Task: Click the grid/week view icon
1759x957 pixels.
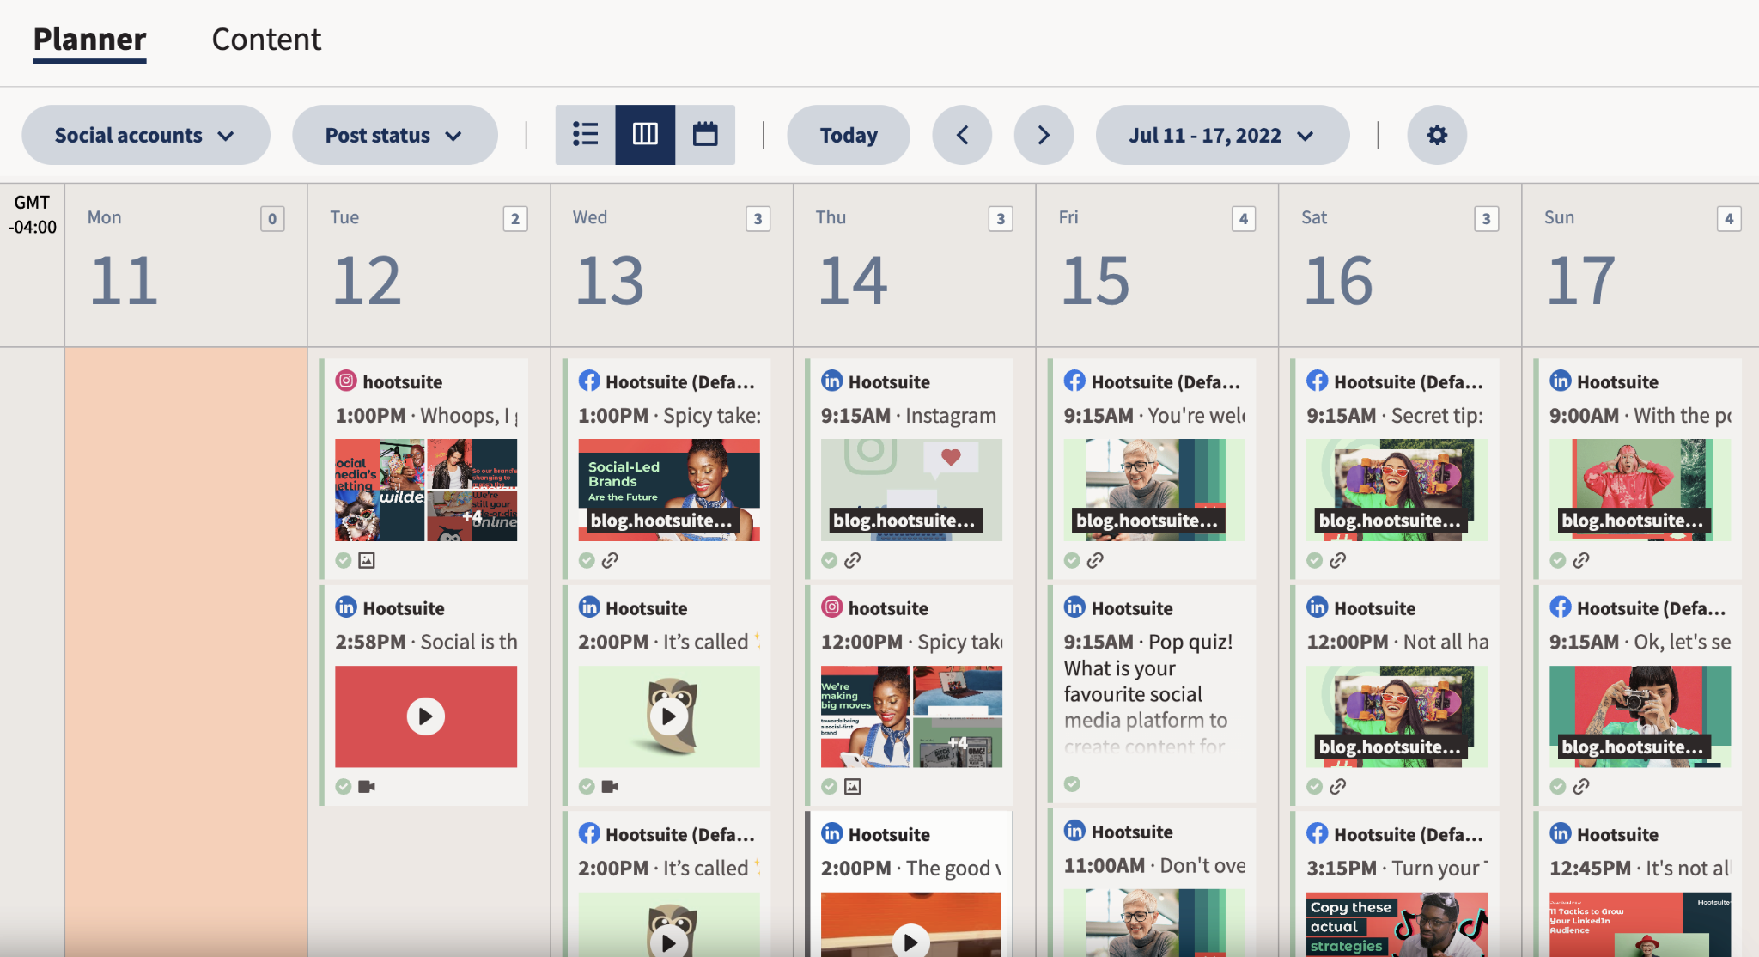Action: click(x=643, y=133)
